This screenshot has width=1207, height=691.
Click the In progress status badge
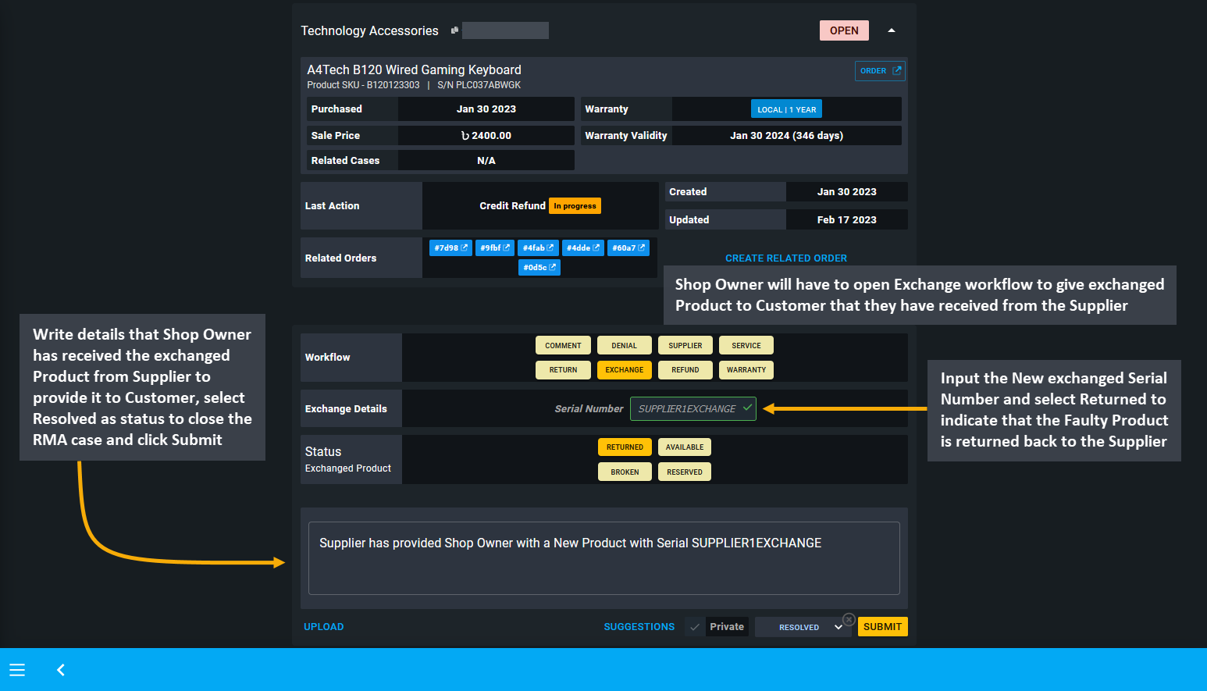[x=575, y=206]
